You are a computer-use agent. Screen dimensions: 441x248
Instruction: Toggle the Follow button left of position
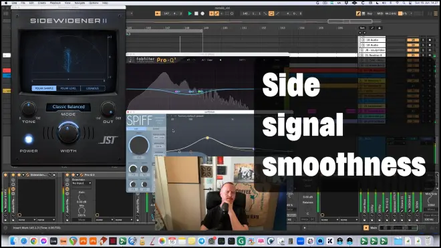[158, 13]
